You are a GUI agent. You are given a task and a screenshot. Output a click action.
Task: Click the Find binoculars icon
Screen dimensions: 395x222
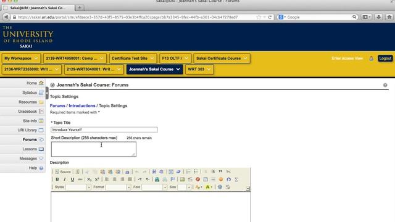(154, 171)
